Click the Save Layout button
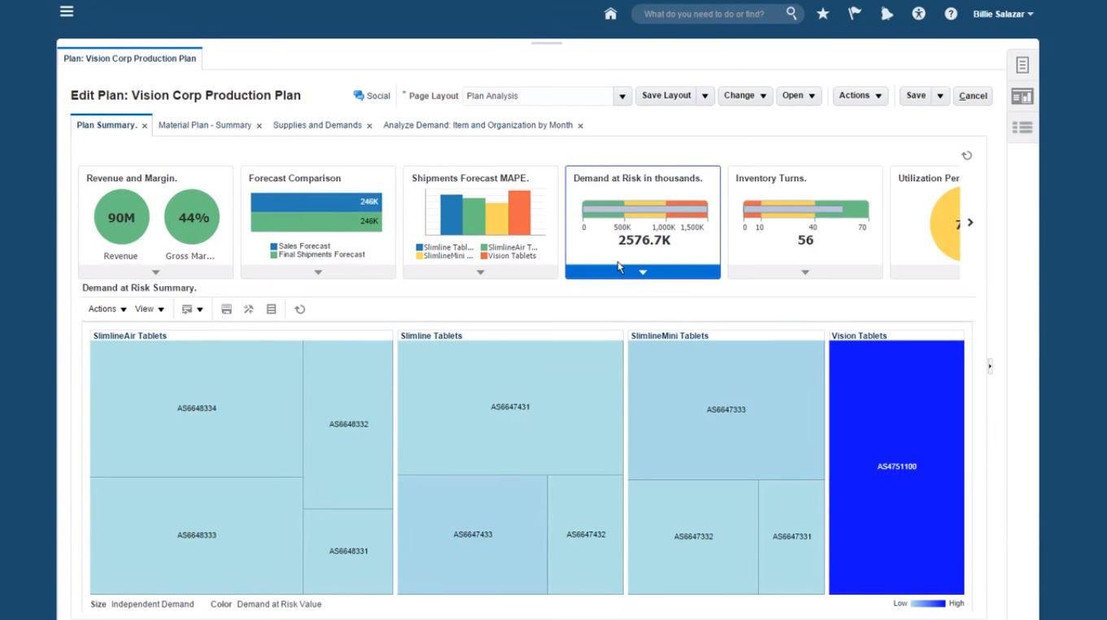The height and width of the screenshot is (620, 1107). pos(668,95)
